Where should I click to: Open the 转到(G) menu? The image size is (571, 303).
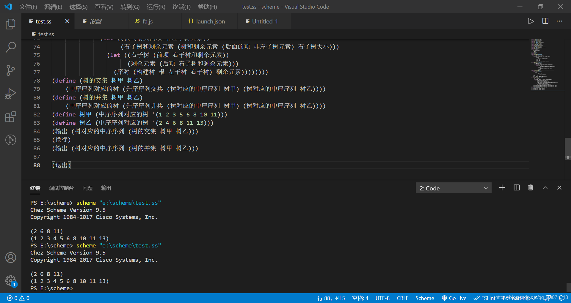pyautogui.click(x=130, y=7)
